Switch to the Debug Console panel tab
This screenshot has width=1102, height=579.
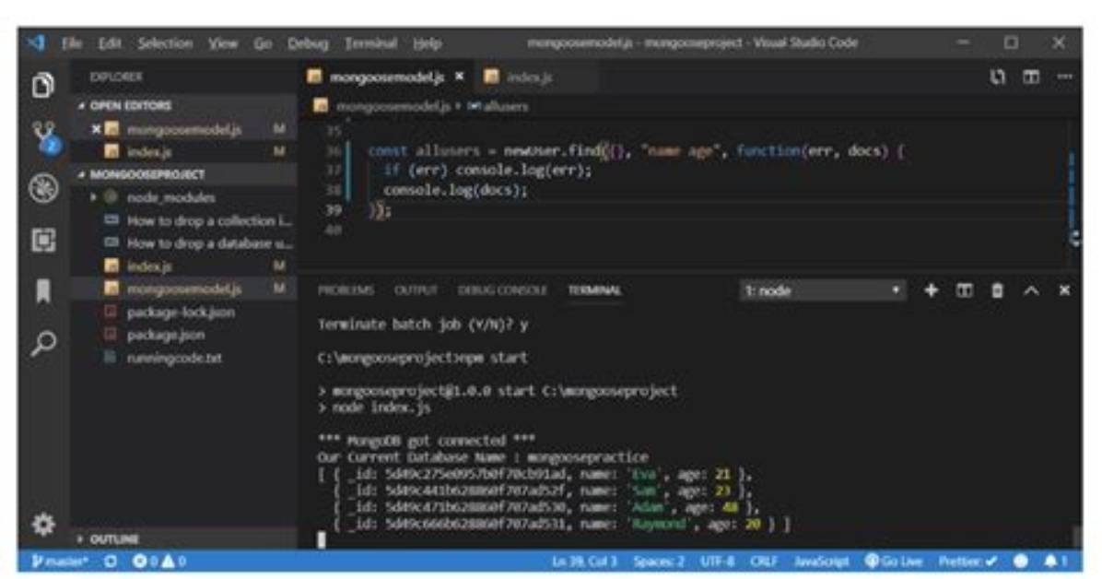(502, 289)
